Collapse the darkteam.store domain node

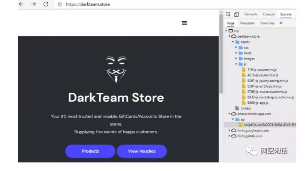click(x=230, y=36)
